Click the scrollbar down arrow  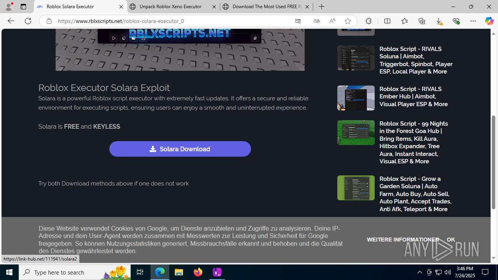coord(494,258)
